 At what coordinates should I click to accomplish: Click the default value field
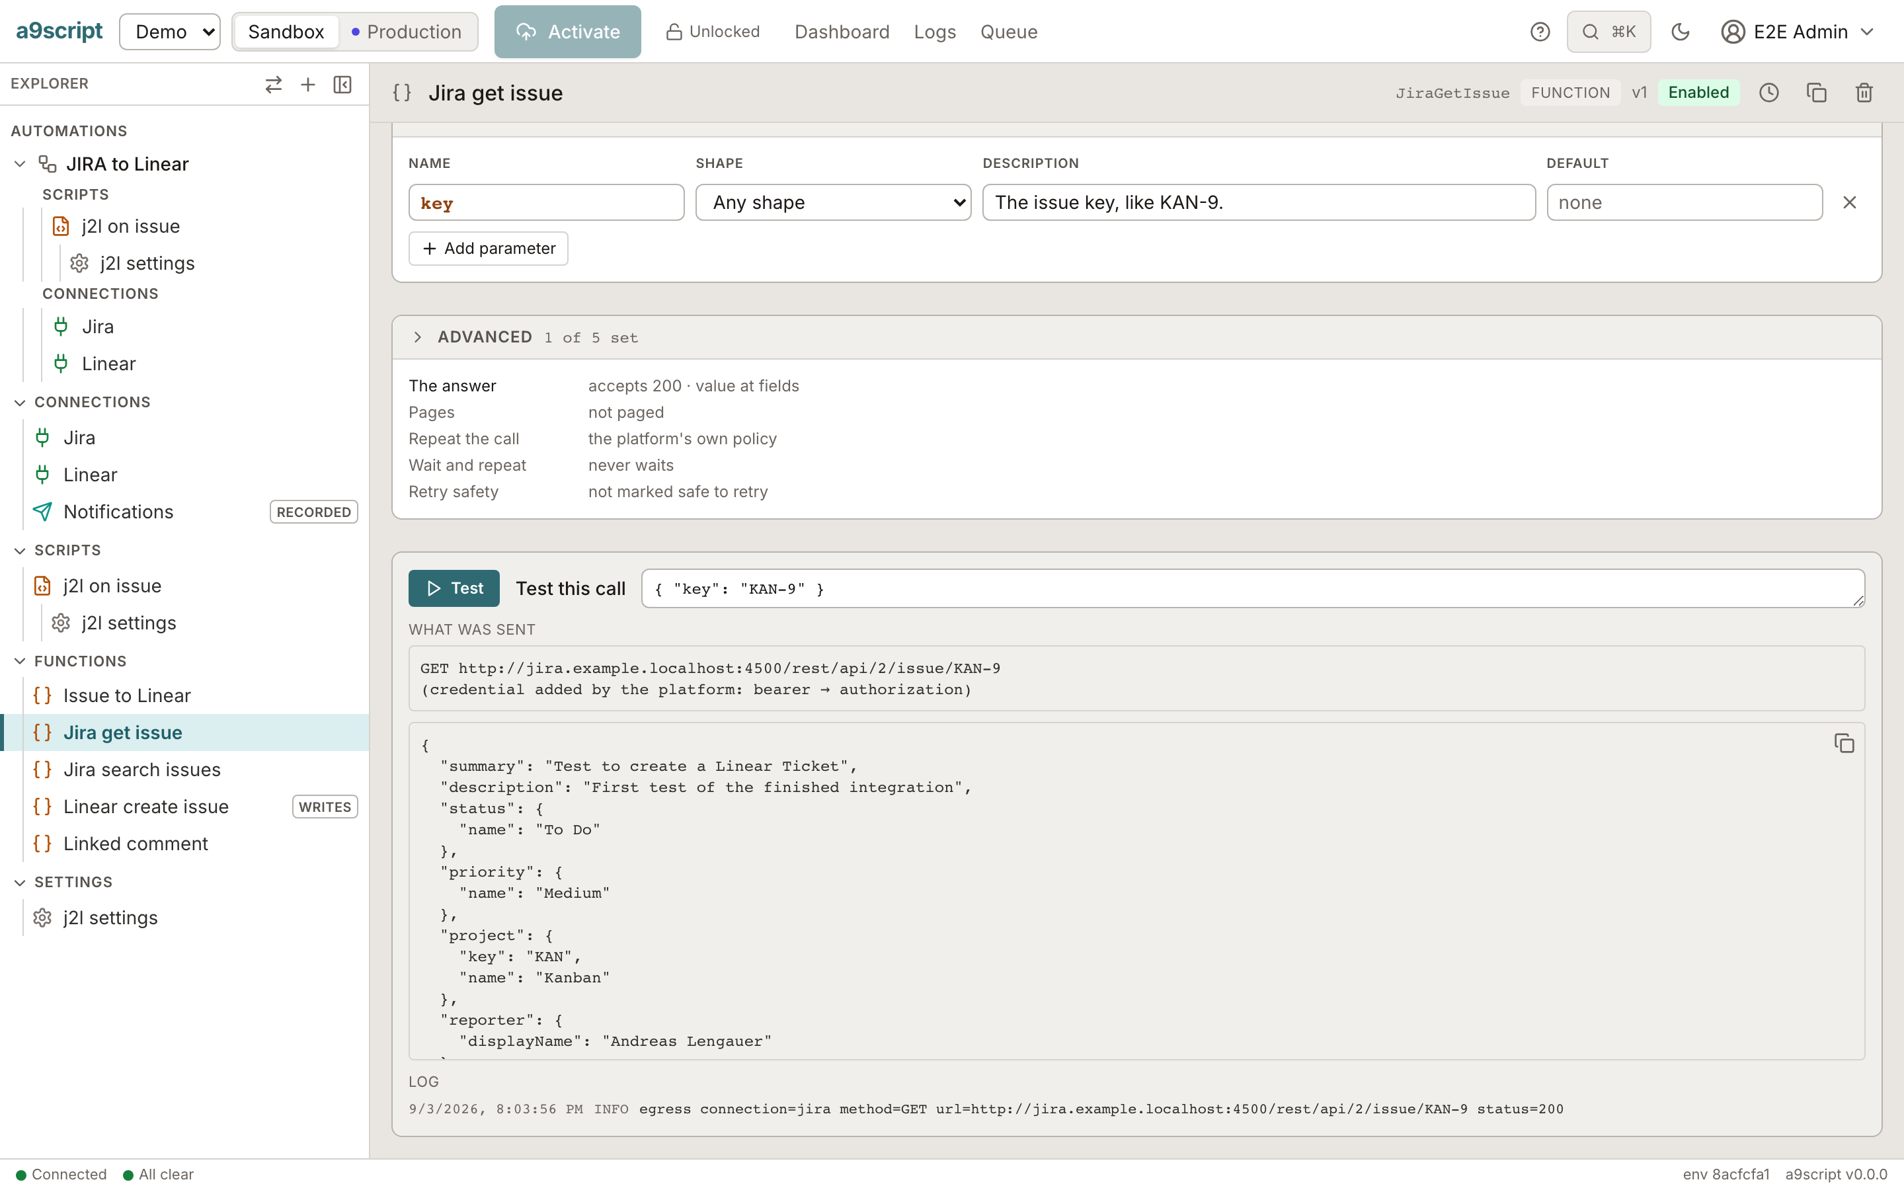click(1685, 202)
